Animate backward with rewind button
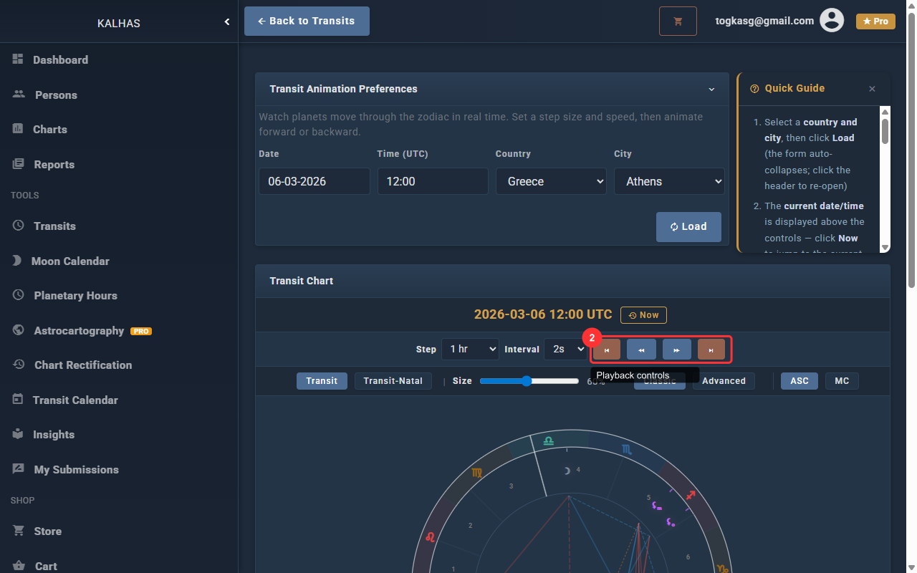Viewport: 917px width, 573px height. tap(641, 350)
